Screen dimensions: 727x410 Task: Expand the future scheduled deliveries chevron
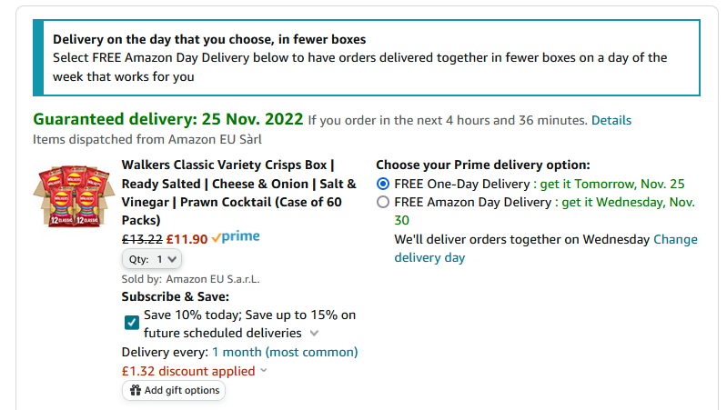point(314,333)
